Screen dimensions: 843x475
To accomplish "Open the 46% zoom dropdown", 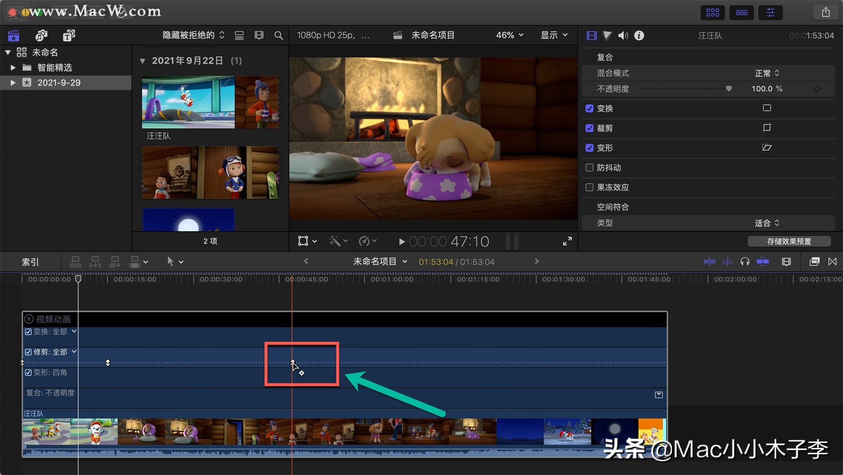I will 510,35.
